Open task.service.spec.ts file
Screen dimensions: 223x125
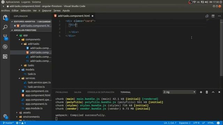pos(39,83)
